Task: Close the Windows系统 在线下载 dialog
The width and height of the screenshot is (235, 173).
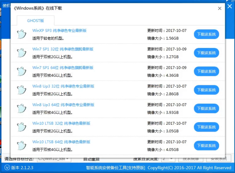Action: [x=220, y=8]
